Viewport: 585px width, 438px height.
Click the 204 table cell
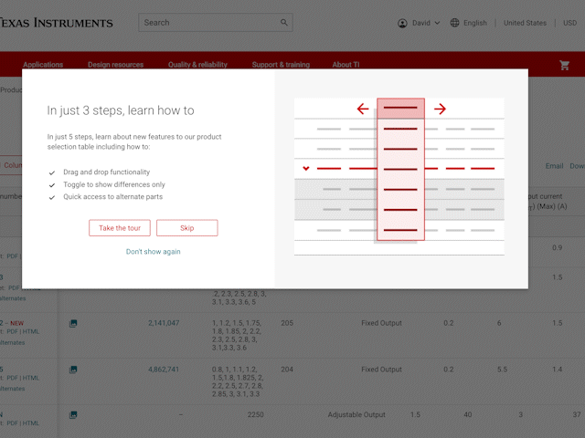coord(287,370)
